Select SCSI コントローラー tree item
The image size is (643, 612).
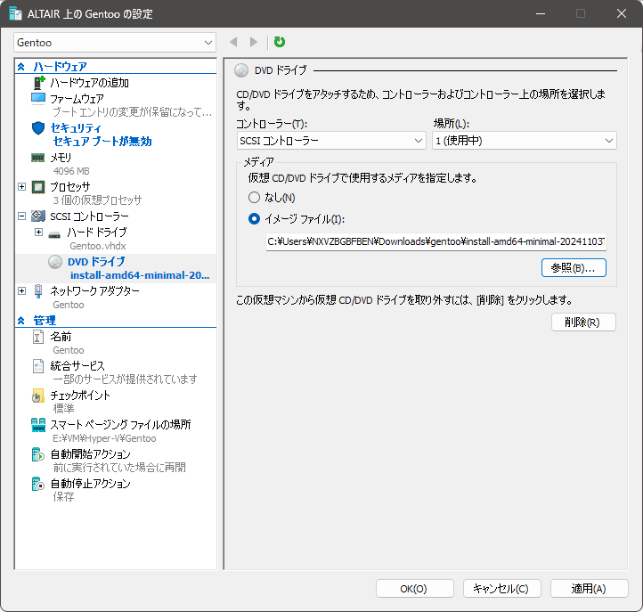tap(89, 216)
